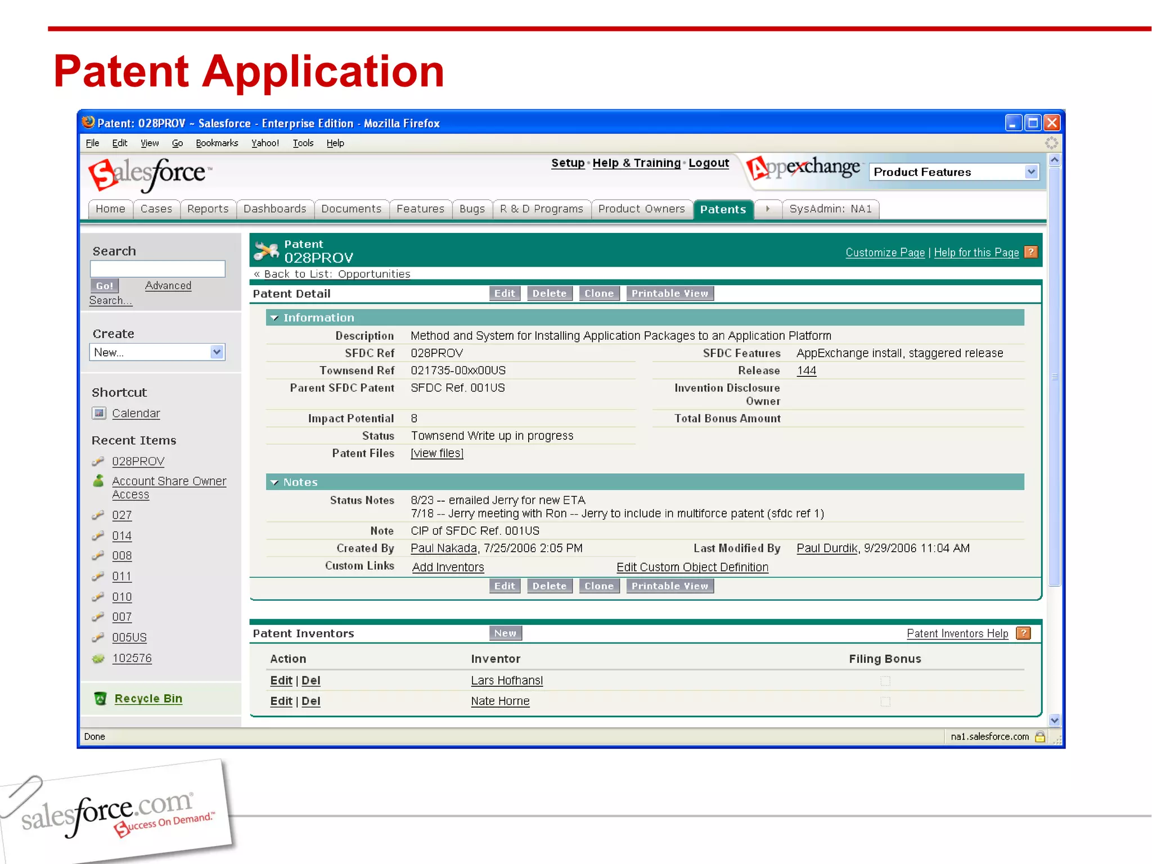Screen dimensions: 1152x864
Task: Click the Calendar shortcut icon
Action: point(99,413)
